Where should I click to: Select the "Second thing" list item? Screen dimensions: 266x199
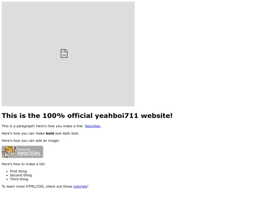21,175
